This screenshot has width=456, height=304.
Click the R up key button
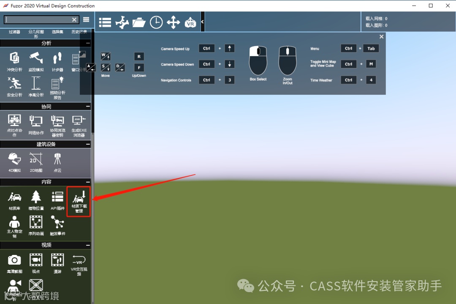point(139,57)
